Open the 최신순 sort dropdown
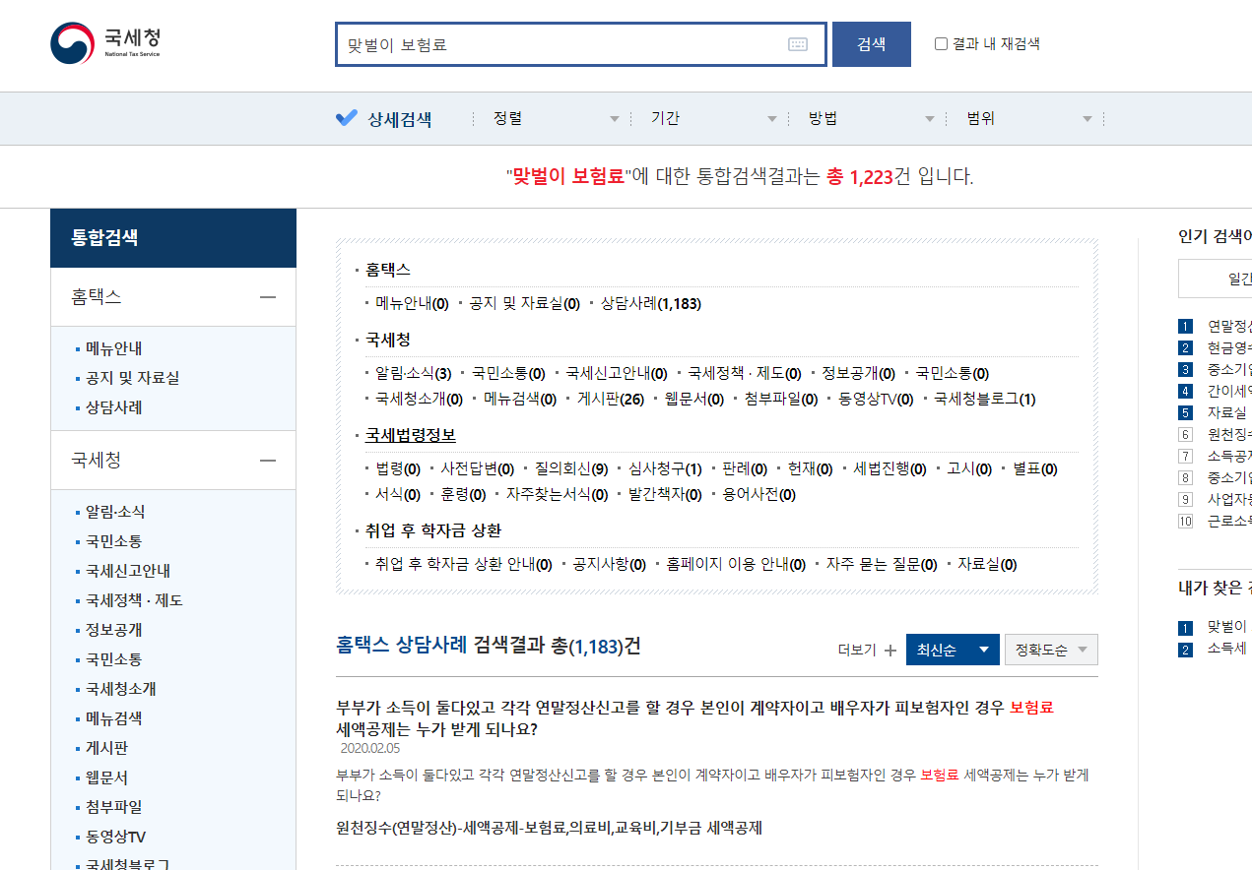The image size is (1252, 870). pyautogui.click(x=953, y=651)
